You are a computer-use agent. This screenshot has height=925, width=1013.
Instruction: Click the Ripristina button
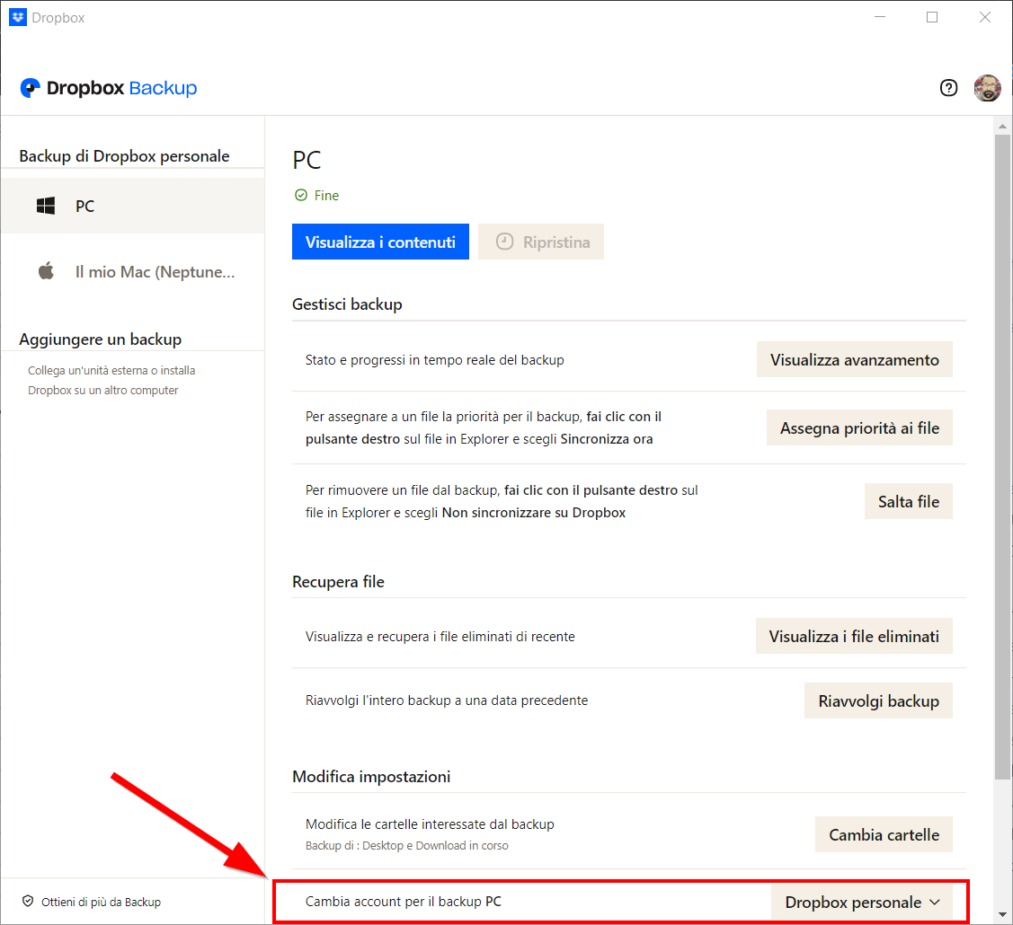pyautogui.click(x=541, y=242)
